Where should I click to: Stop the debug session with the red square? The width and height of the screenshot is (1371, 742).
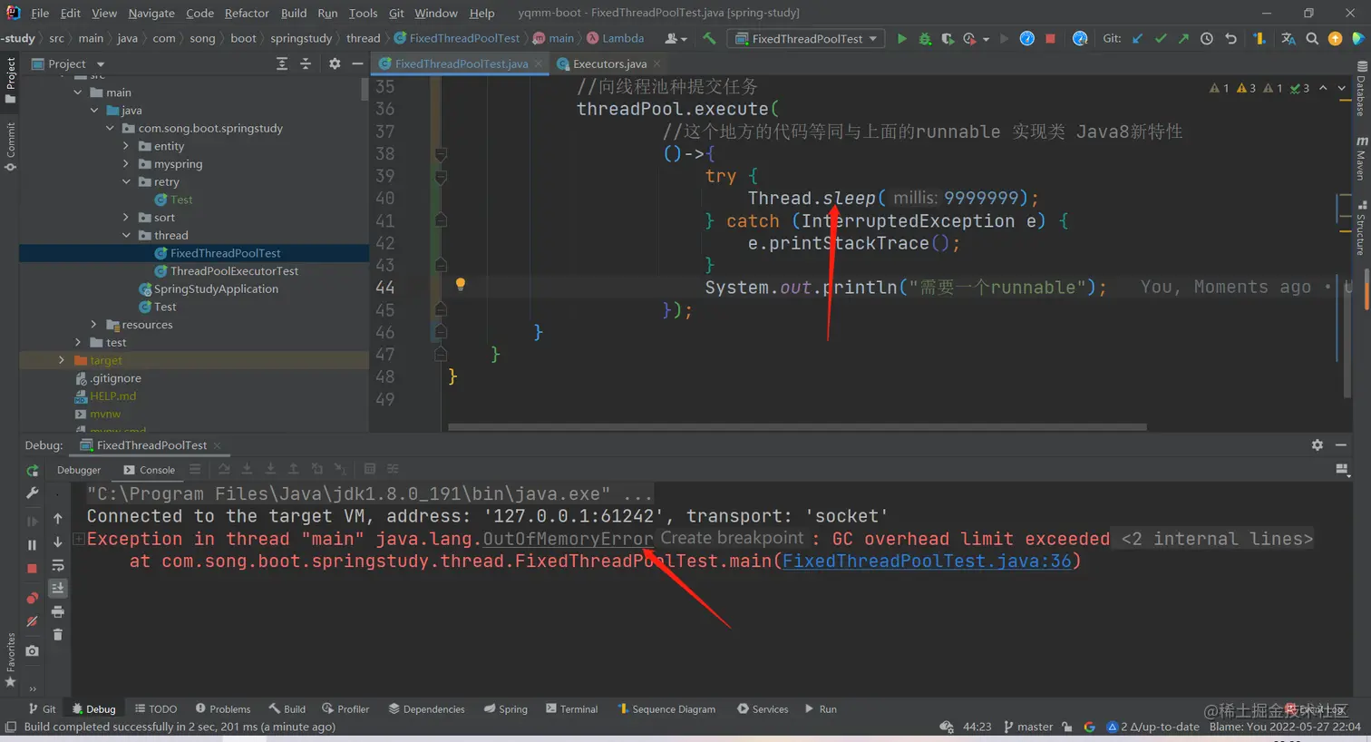point(33,568)
